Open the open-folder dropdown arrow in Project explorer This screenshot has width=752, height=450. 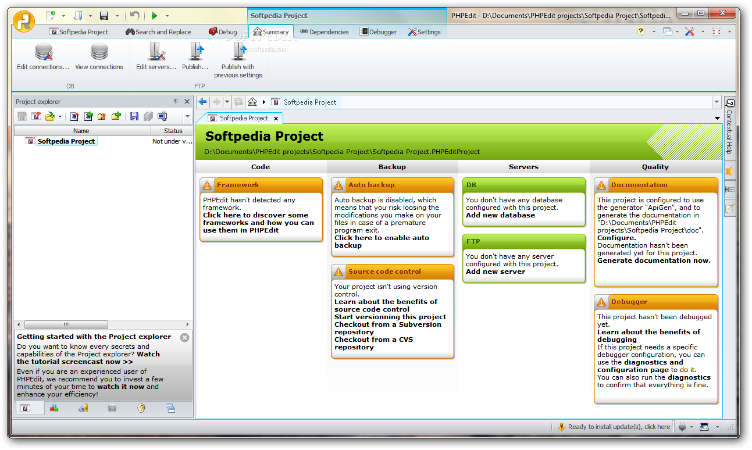coord(60,117)
